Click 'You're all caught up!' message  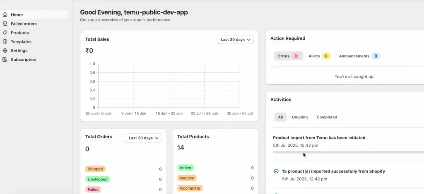[354, 77]
